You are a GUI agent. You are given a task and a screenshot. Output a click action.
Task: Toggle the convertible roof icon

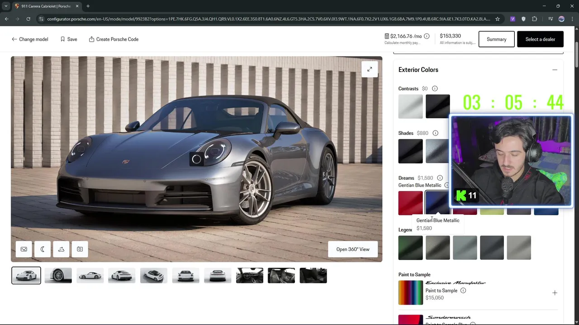click(x=61, y=249)
